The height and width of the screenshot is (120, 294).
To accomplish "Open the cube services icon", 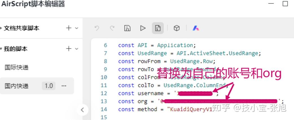I will (177, 28).
